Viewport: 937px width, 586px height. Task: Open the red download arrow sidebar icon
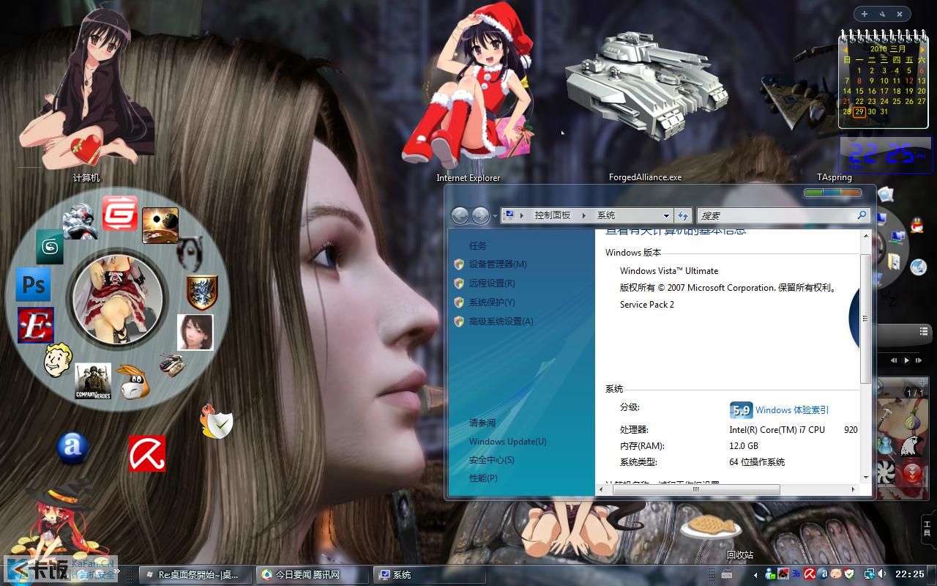point(912,472)
